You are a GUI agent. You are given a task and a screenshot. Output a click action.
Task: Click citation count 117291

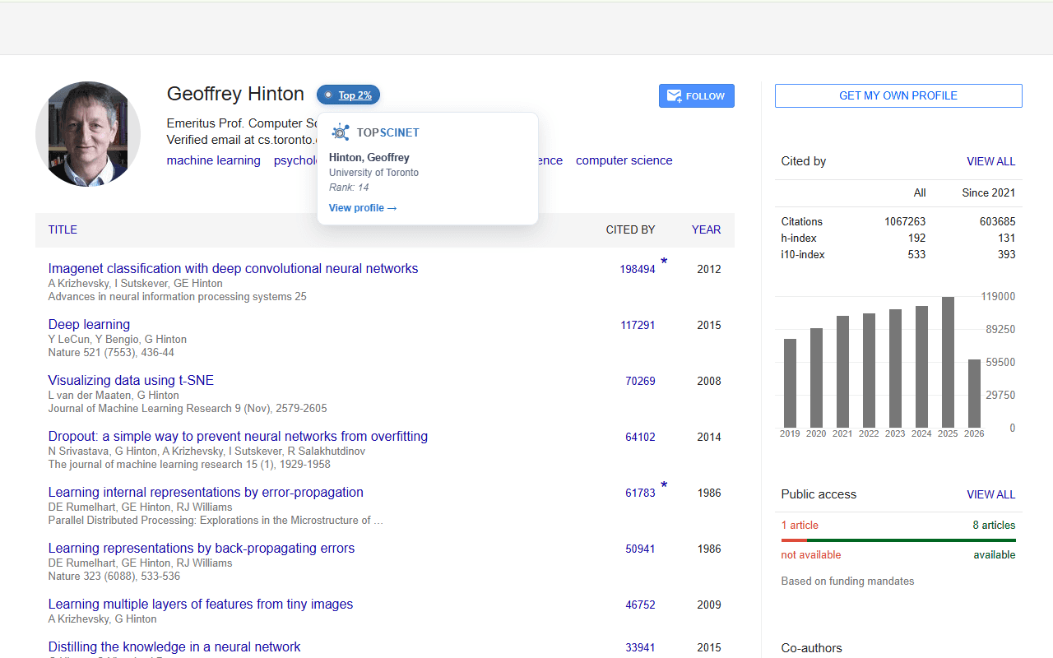[638, 325]
